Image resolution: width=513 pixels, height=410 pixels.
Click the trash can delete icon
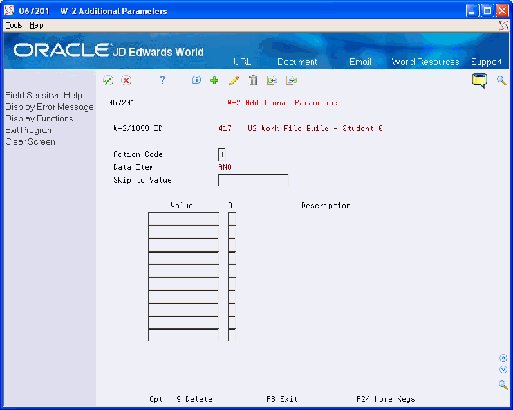253,80
